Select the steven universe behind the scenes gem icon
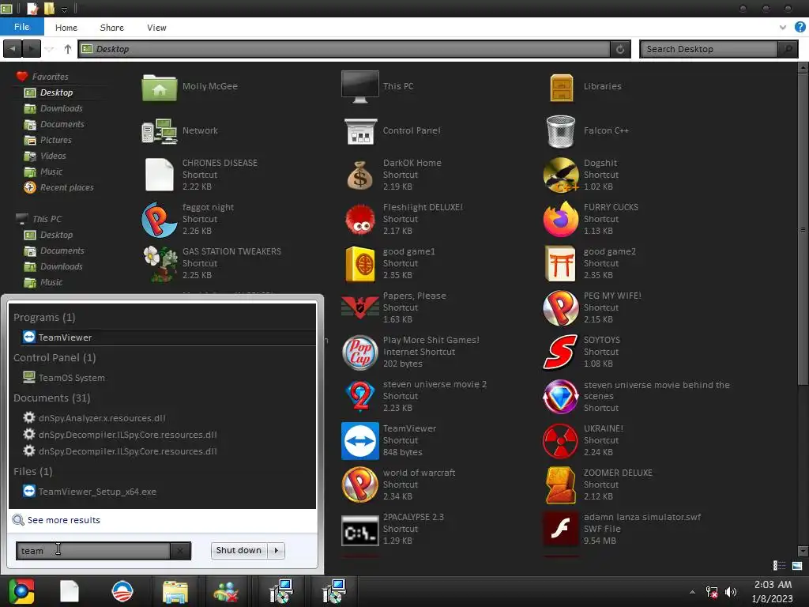 tap(561, 397)
